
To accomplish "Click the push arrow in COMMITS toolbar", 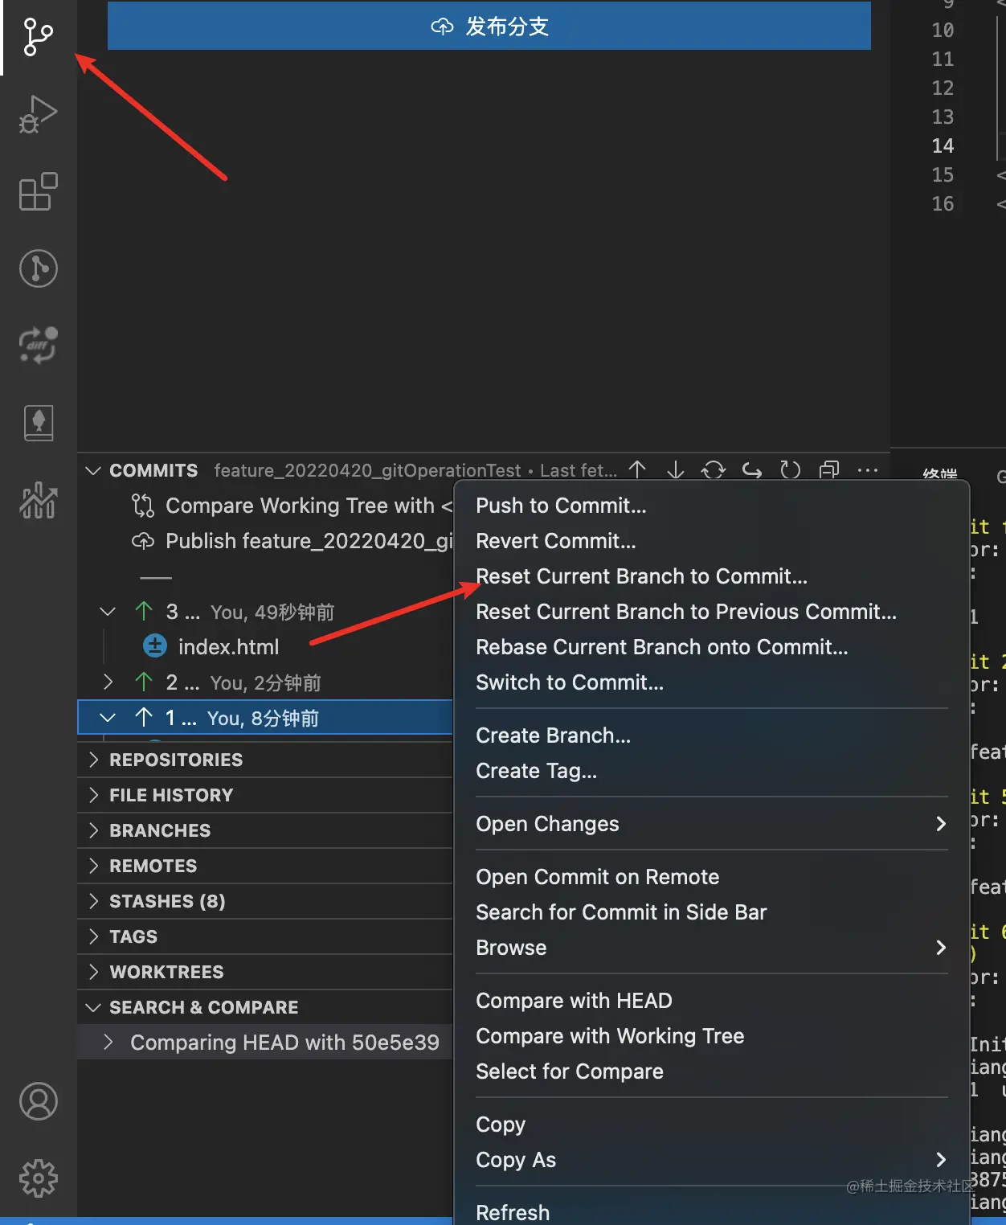I will pyautogui.click(x=637, y=469).
